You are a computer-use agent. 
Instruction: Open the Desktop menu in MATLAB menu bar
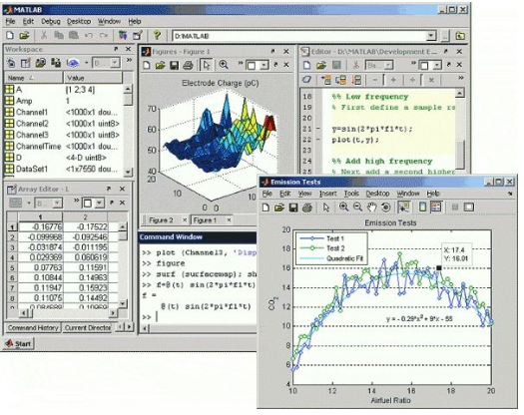click(79, 22)
